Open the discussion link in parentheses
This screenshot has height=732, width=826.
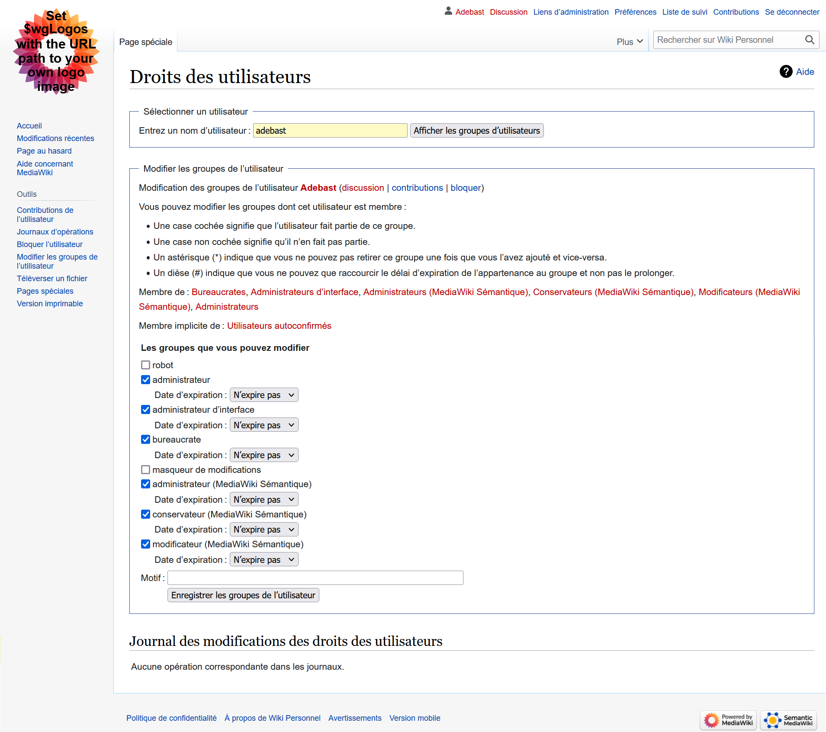pyautogui.click(x=363, y=187)
